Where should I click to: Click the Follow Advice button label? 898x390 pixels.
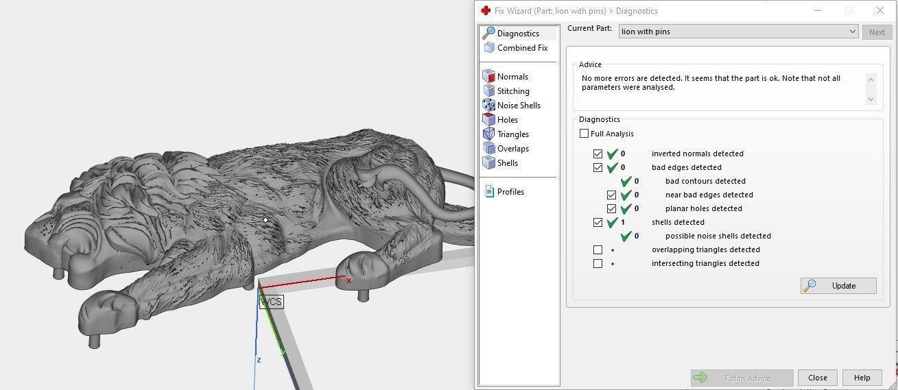[x=748, y=378]
